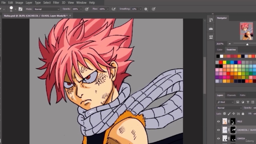This screenshot has width=256, height=144.
Task: Open the layer filter Kind dropdown
Action: [x=225, y=102]
